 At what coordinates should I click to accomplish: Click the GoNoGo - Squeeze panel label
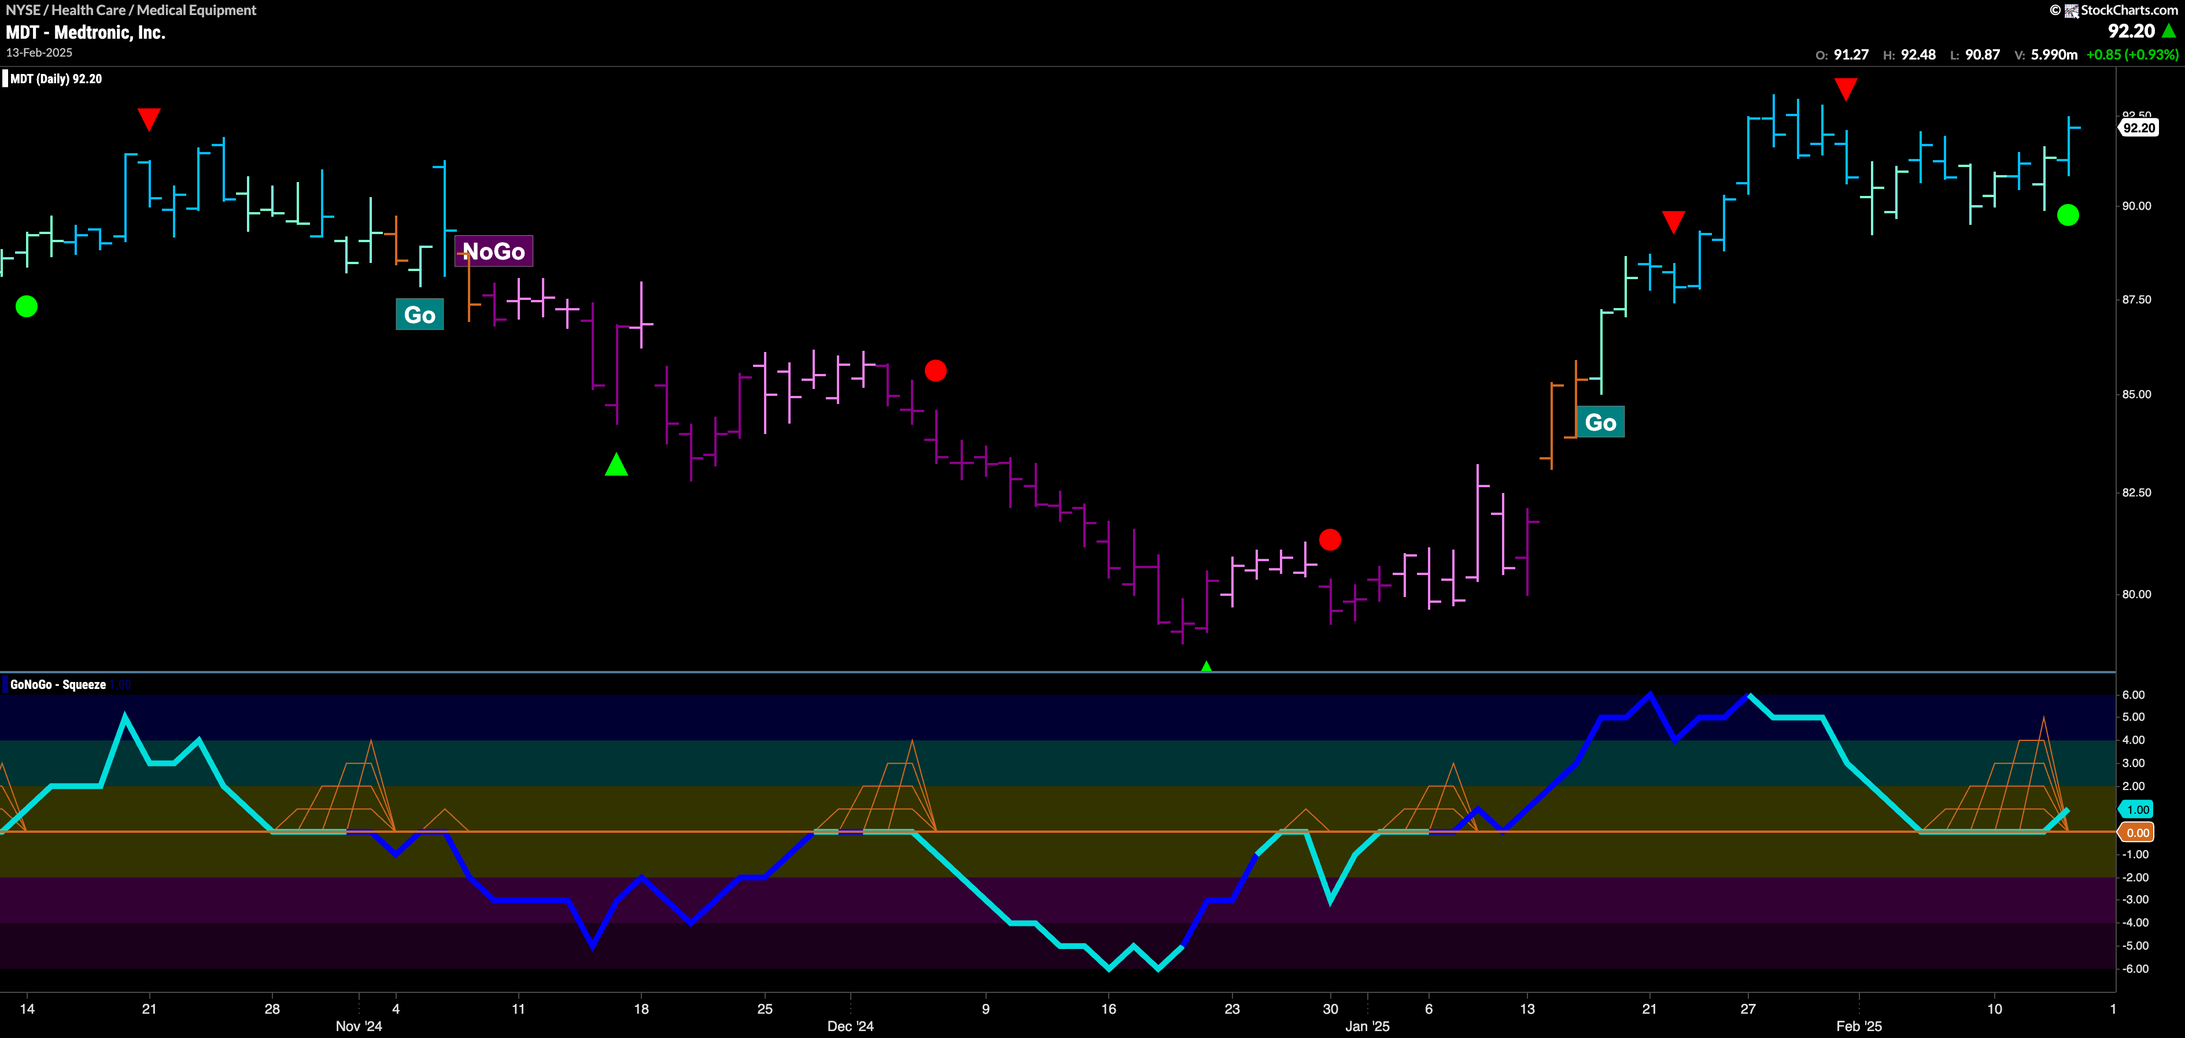point(58,685)
